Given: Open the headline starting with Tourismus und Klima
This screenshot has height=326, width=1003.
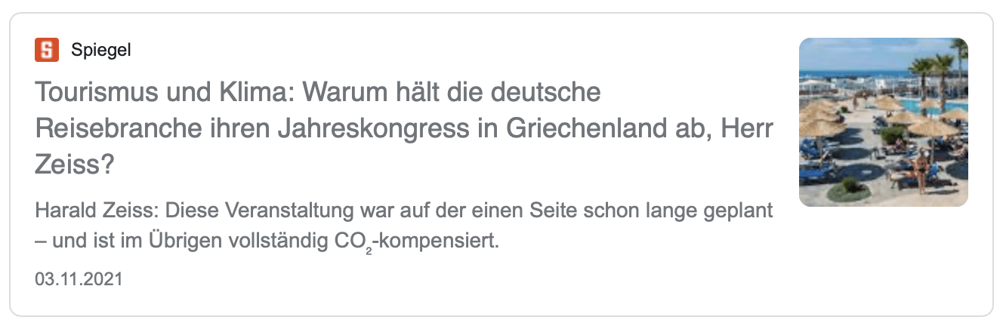Looking at the screenshot, I should coord(404,128).
